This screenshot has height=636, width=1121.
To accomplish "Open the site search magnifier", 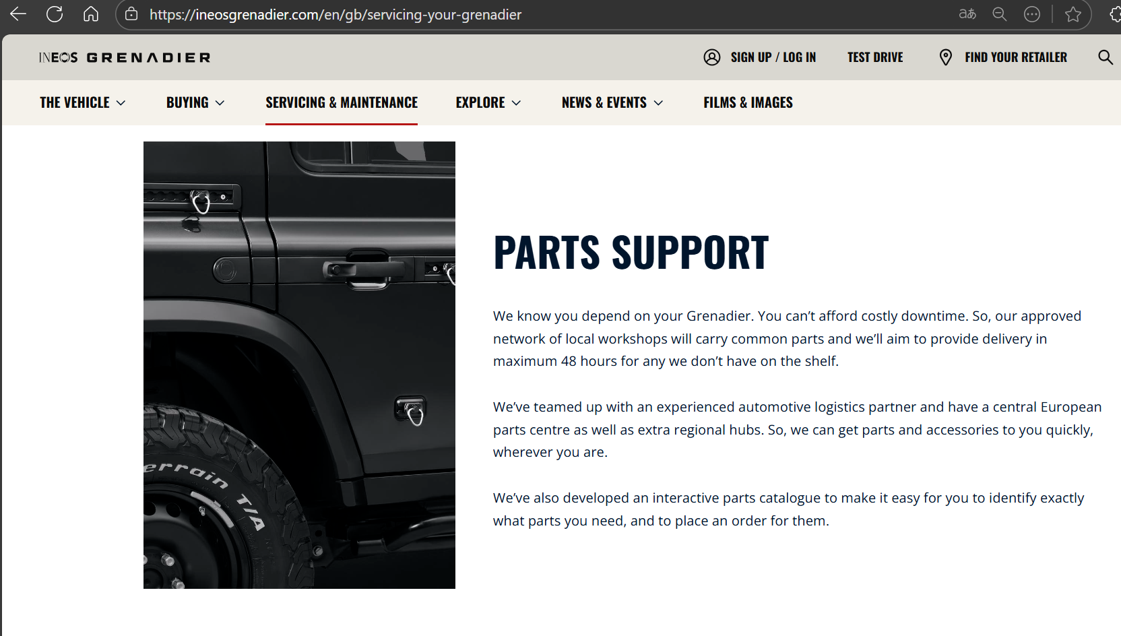I will pyautogui.click(x=1106, y=57).
